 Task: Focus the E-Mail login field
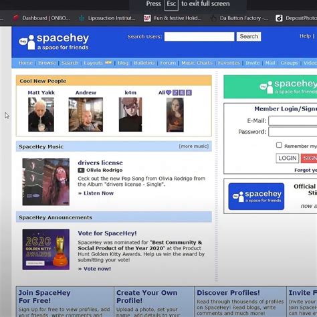coord(293,121)
